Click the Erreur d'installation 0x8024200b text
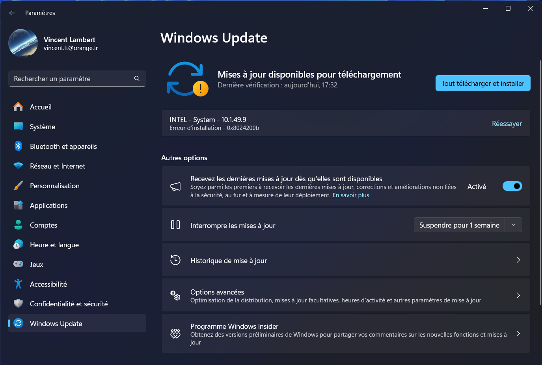The height and width of the screenshot is (365, 542). (214, 128)
